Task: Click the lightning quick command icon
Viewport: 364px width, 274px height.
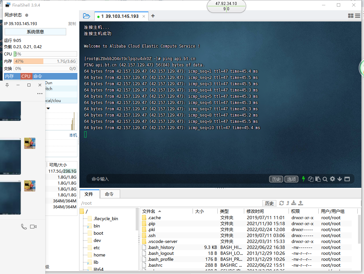Action: tap(303, 179)
